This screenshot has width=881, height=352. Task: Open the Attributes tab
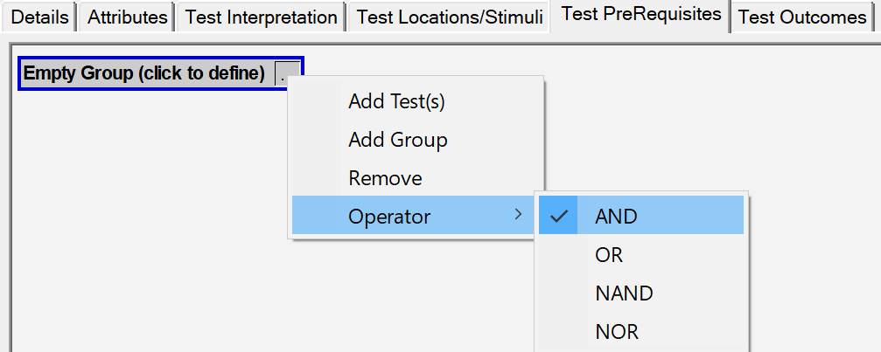pos(128,17)
